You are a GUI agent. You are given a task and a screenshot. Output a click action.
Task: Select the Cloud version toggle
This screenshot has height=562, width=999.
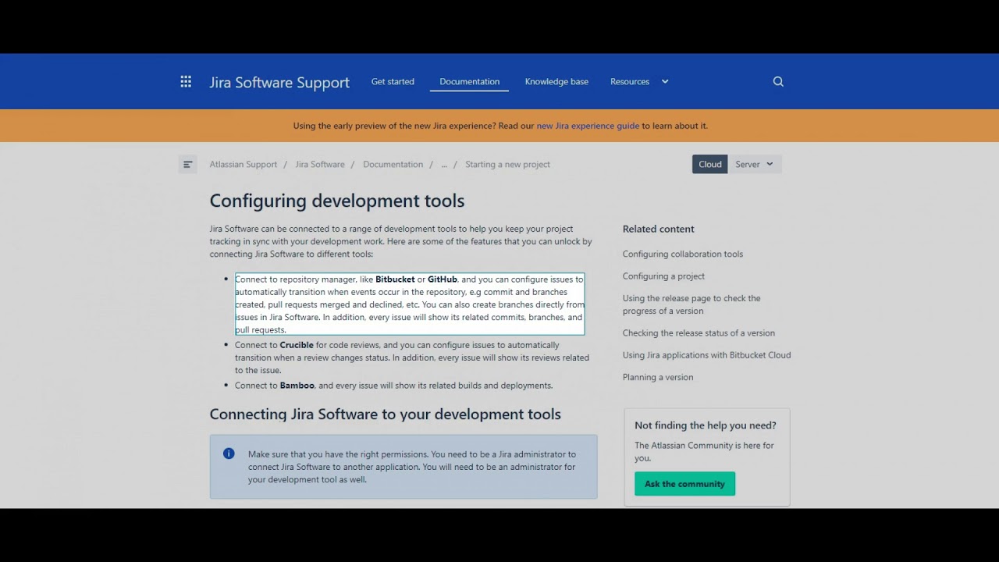tap(710, 164)
